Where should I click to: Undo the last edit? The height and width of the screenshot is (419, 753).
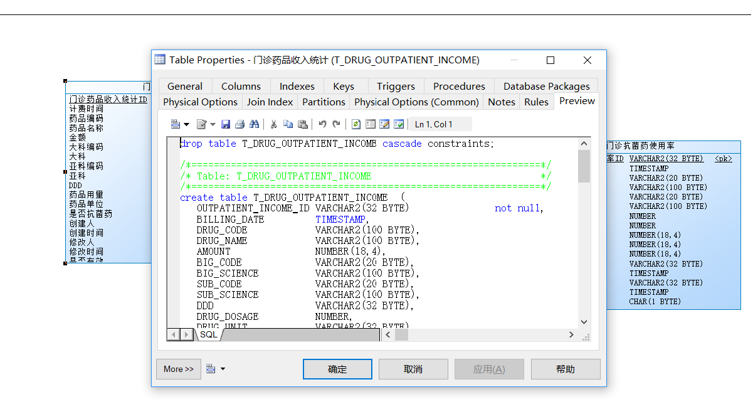pyautogui.click(x=322, y=124)
